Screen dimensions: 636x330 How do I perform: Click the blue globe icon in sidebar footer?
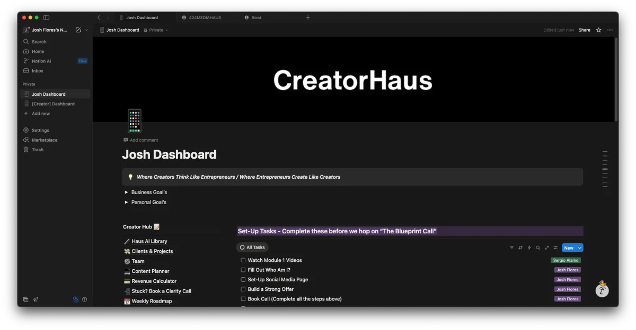point(76,299)
